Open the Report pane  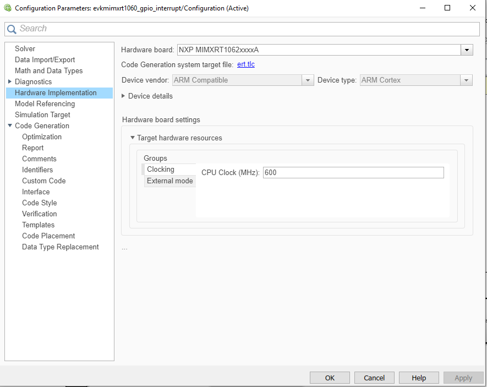(x=32, y=148)
